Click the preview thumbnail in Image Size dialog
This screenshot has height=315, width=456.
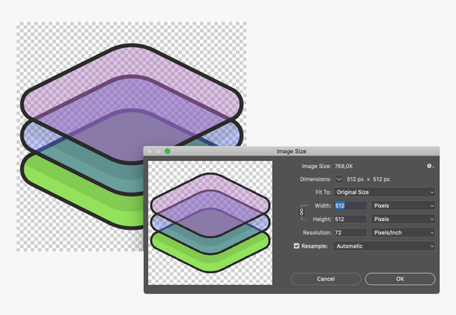pos(211,223)
